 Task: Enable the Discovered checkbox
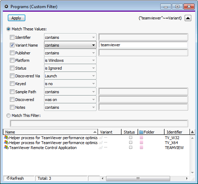tap(12, 100)
